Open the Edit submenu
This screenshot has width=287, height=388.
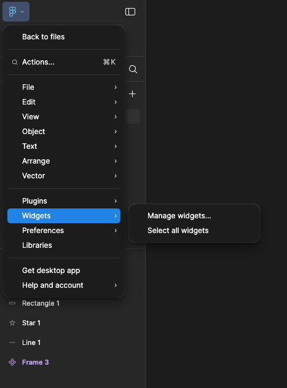(64, 102)
